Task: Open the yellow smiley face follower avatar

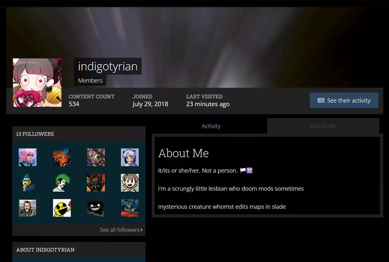Action: click(x=62, y=208)
